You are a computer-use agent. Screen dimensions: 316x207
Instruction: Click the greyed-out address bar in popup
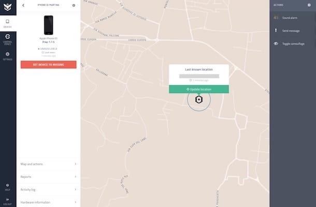(x=199, y=76)
